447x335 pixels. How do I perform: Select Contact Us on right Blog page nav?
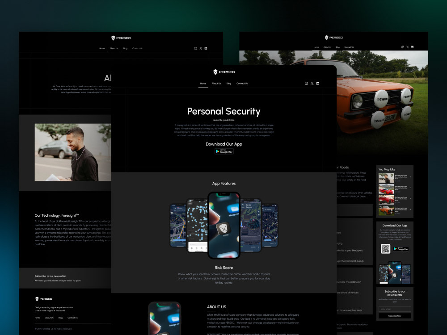(349, 47)
